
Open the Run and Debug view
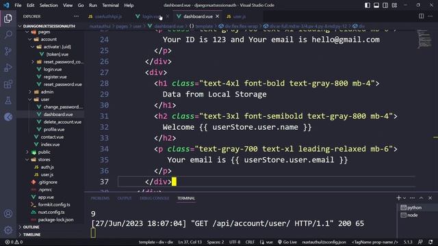click(x=8, y=68)
